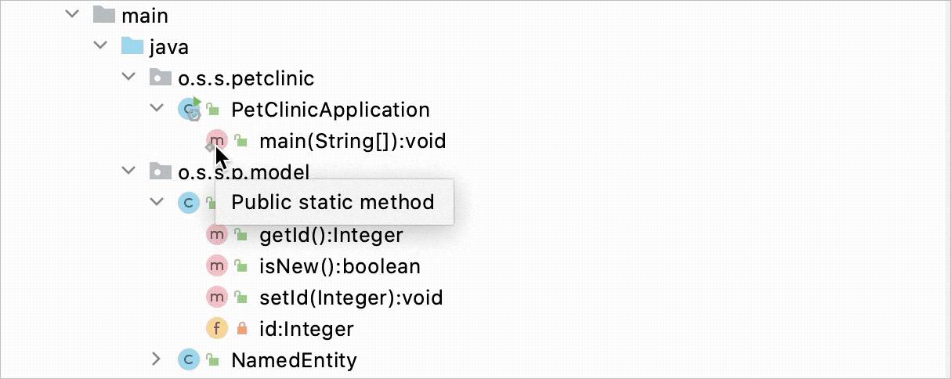Collapse the o.s.s.p.model package
951x379 pixels.
pyautogui.click(x=128, y=171)
